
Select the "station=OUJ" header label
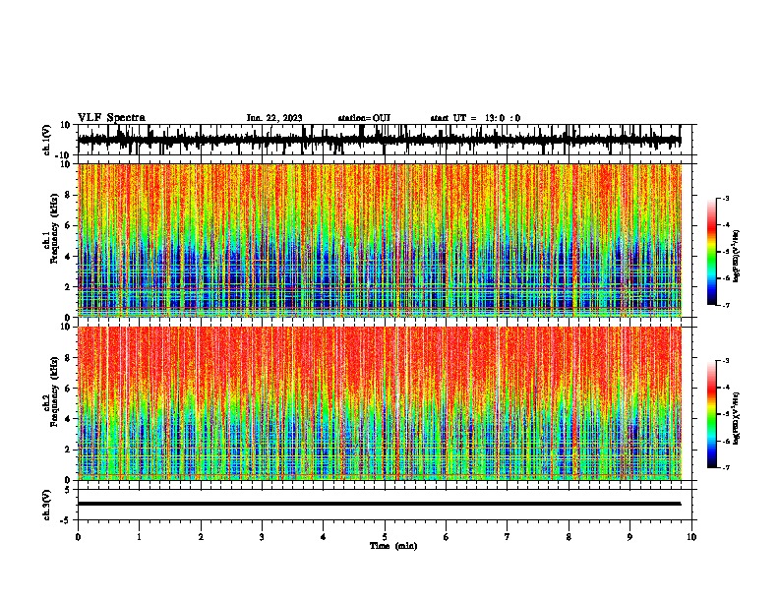(364, 118)
